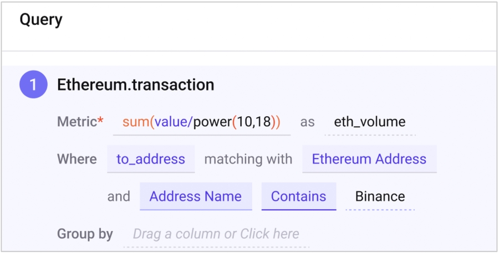The height and width of the screenshot is (253, 499).
Task: Click the Query section heading
Action: point(41,20)
